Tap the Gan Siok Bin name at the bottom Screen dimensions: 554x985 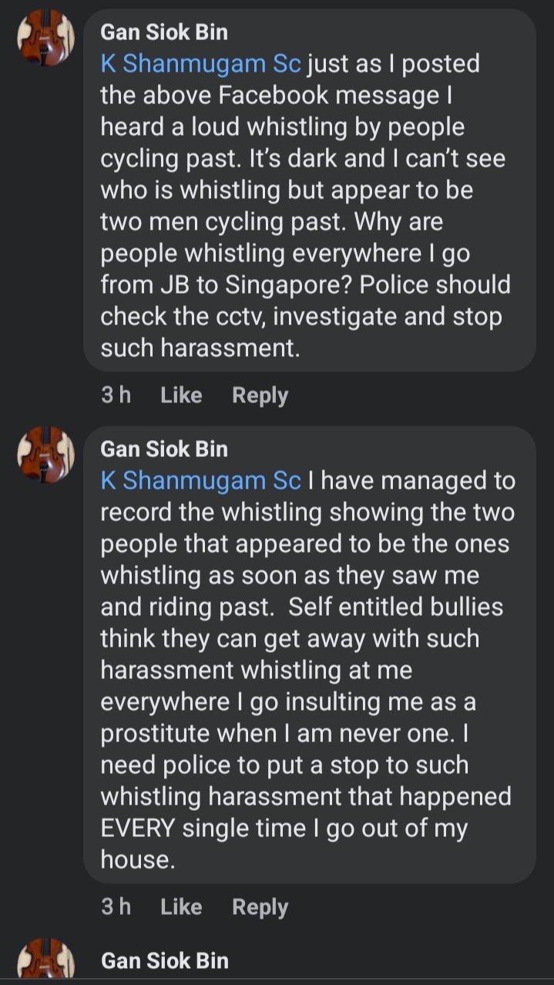(164, 960)
